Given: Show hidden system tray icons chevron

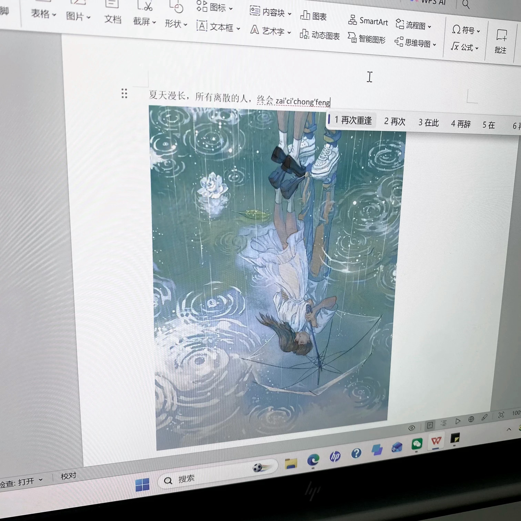Looking at the screenshot, I should pos(509,429).
